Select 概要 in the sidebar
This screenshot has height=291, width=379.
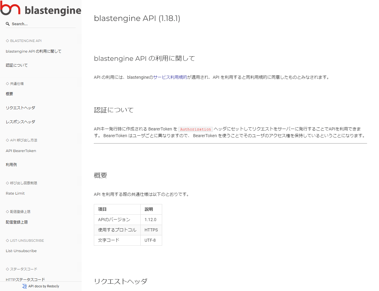click(x=9, y=94)
